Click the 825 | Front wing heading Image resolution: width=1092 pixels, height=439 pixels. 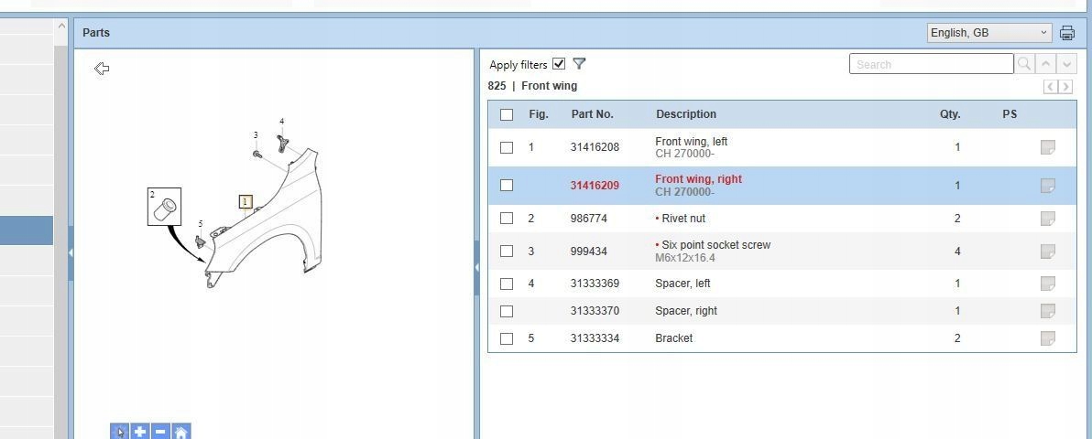pos(533,86)
